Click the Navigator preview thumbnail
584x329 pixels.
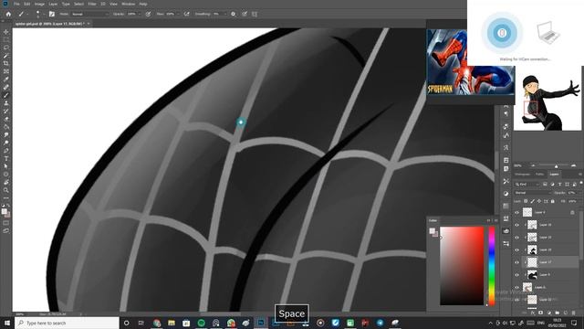[547, 99]
